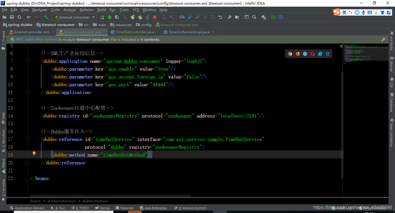
Task: Open the Navigate menu
Action: tap(39, 10)
